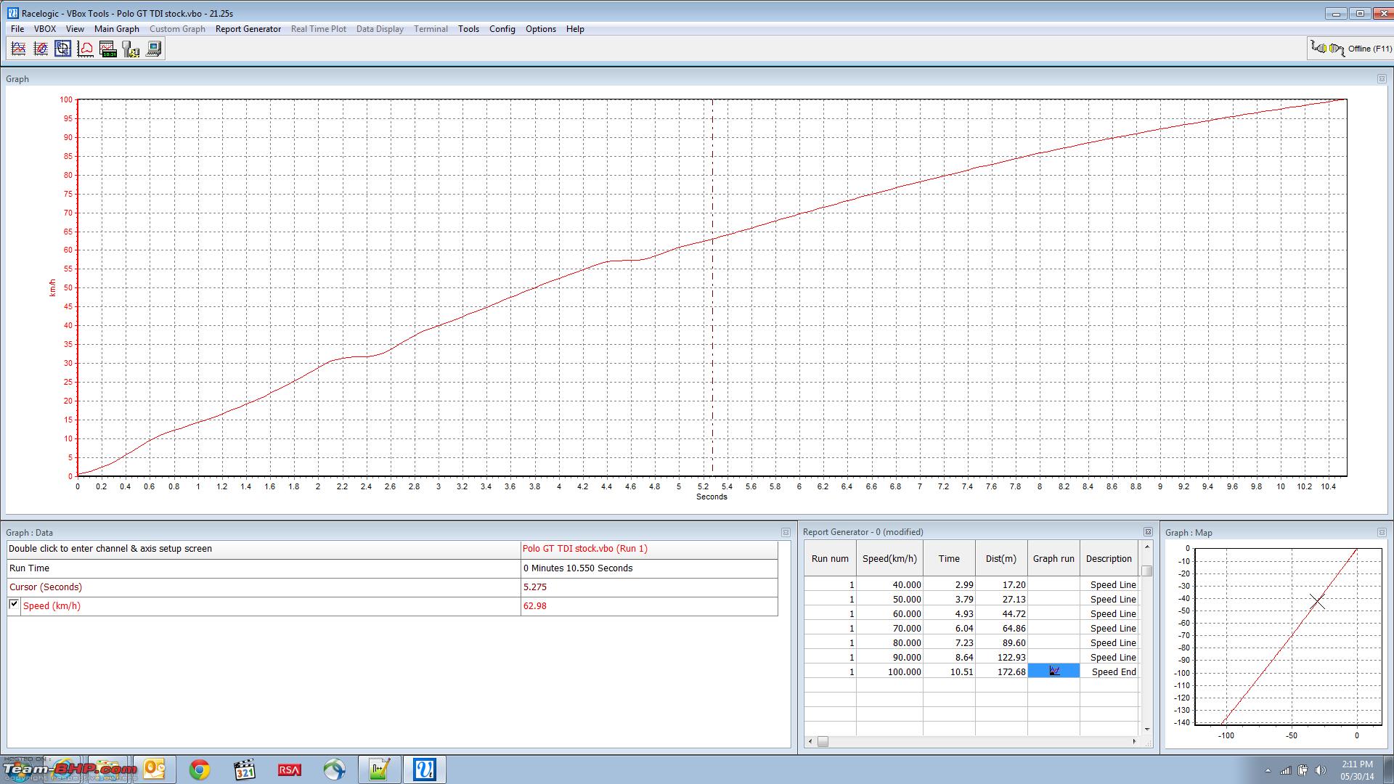This screenshot has width=1394, height=784.
Task: Click the Report Generator panel corner button
Action: [1148, 532]
